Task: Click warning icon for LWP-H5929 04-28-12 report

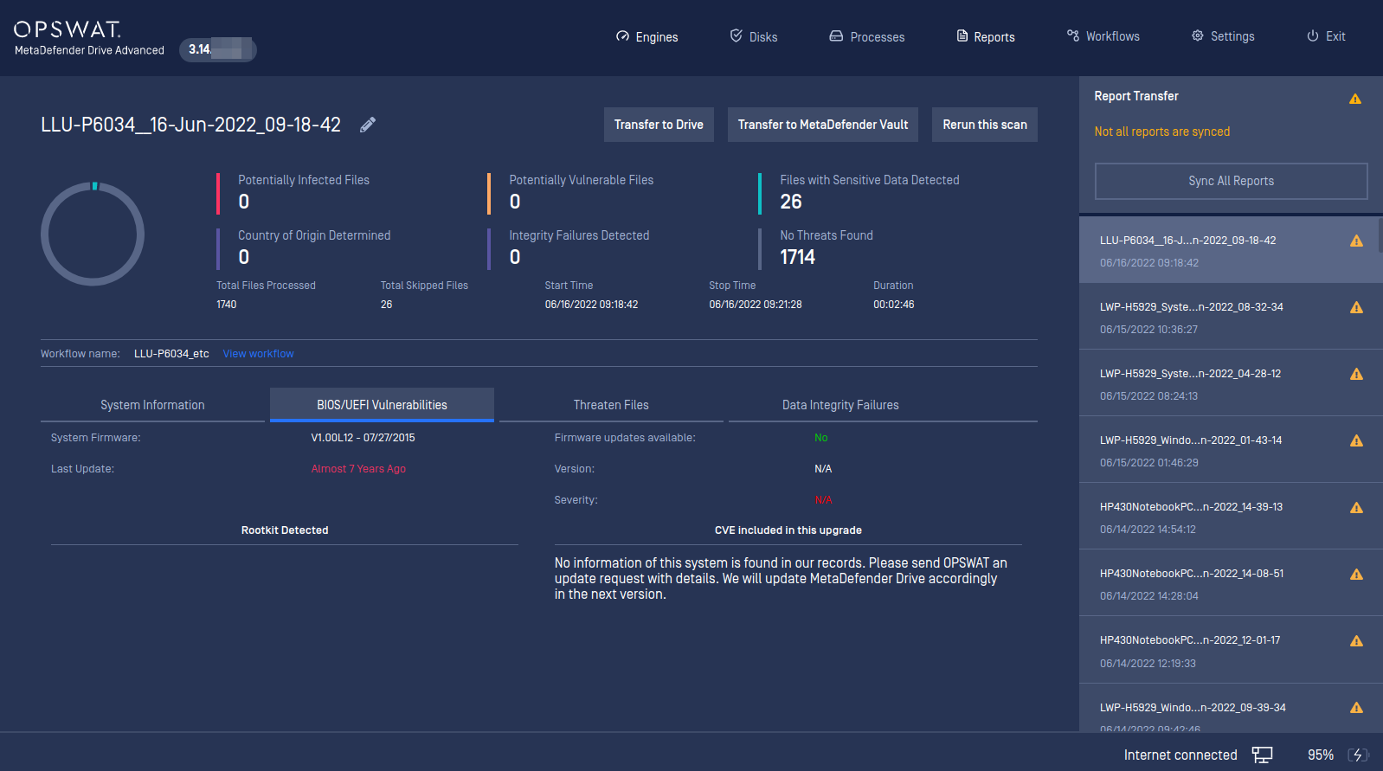Action: 1356,374
